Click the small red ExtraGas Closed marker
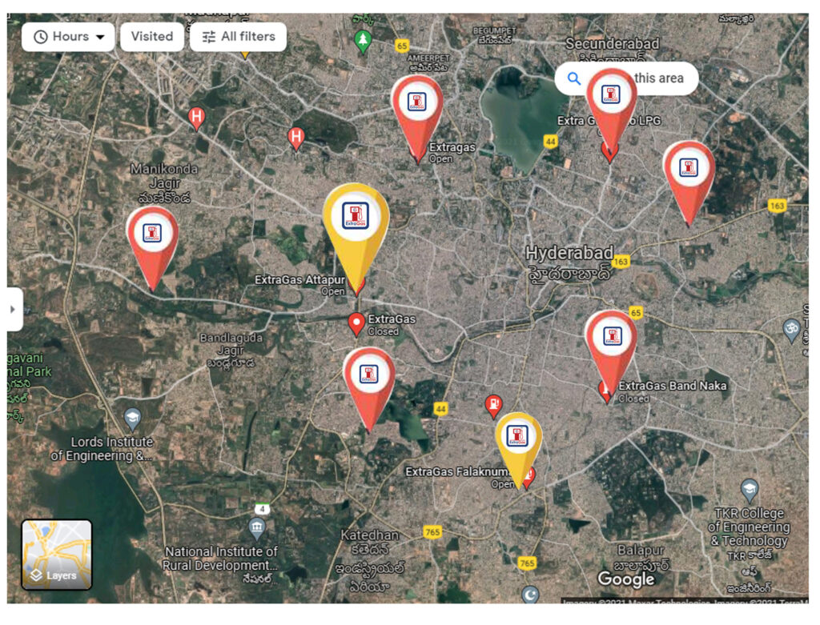 click(357, 323)
